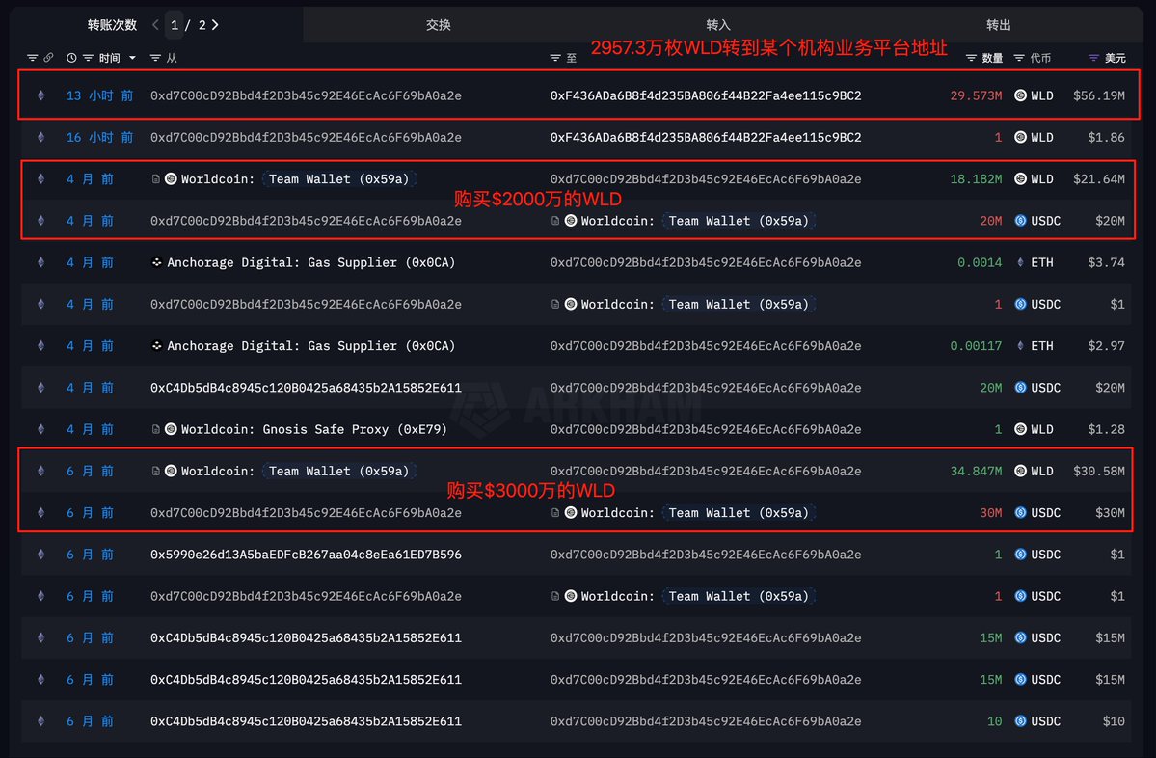Select the 转账次数 tab
This screenshot has width=1156, height=758.
pos(112,25)
